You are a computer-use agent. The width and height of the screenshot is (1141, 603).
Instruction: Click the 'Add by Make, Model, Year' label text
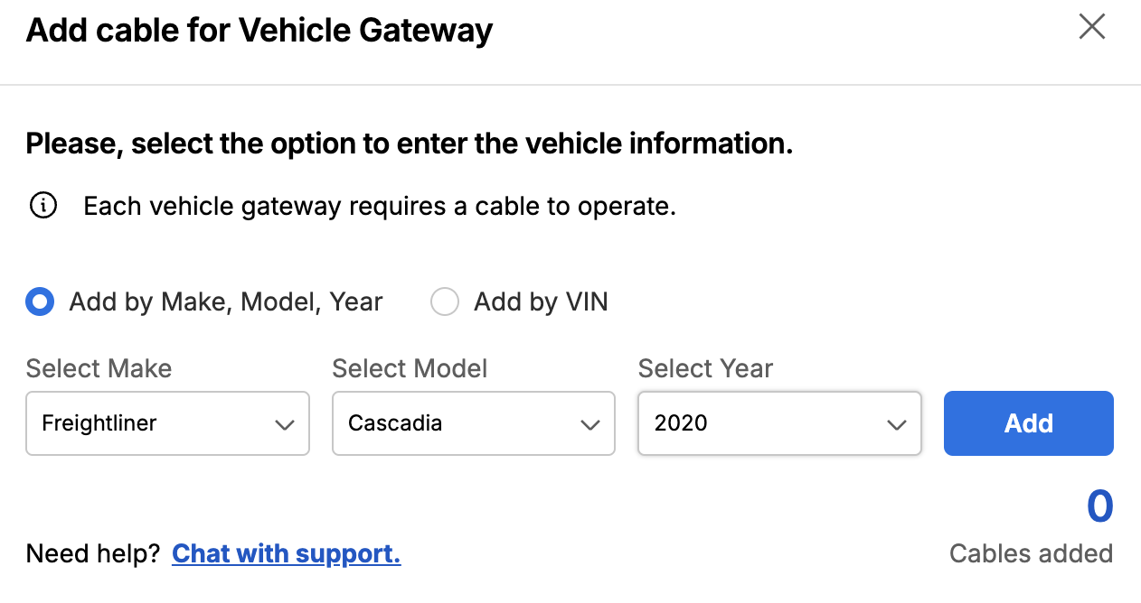pyautogui.click(x=226, y=301)
